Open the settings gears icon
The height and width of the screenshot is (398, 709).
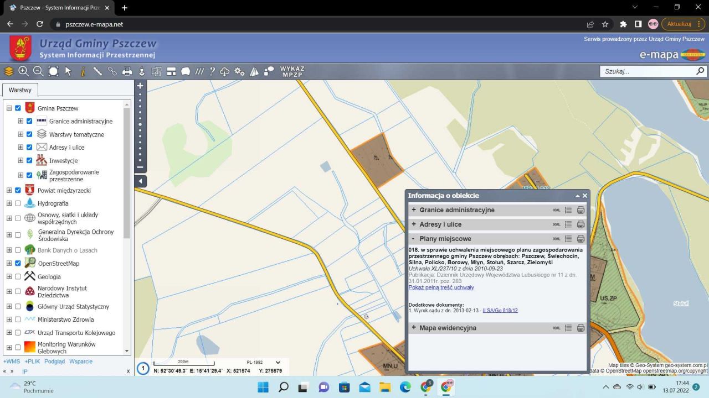point(240,71)
